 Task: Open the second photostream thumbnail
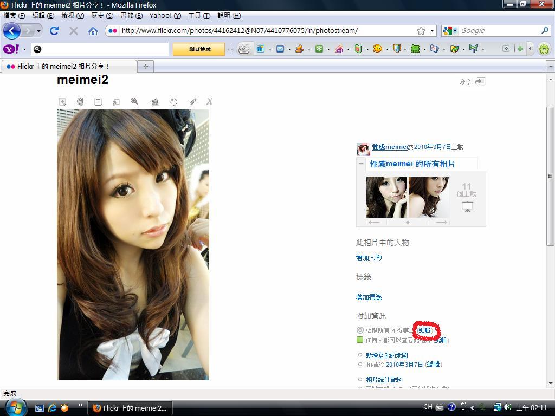[x=429, y=197]
